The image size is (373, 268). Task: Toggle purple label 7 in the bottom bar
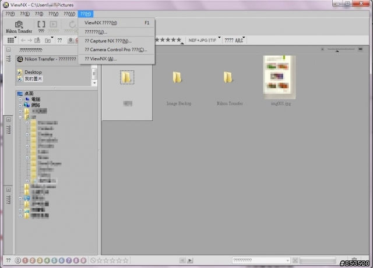click(x=69, y=260)
